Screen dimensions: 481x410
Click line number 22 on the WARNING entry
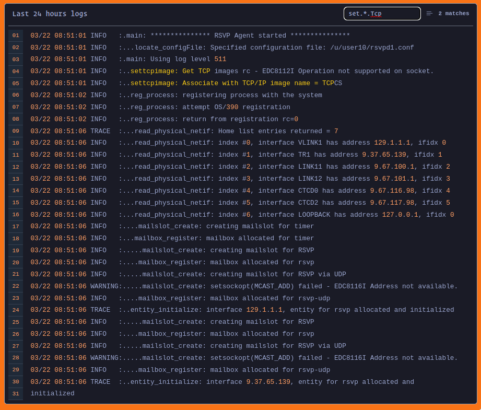[16, 286]
